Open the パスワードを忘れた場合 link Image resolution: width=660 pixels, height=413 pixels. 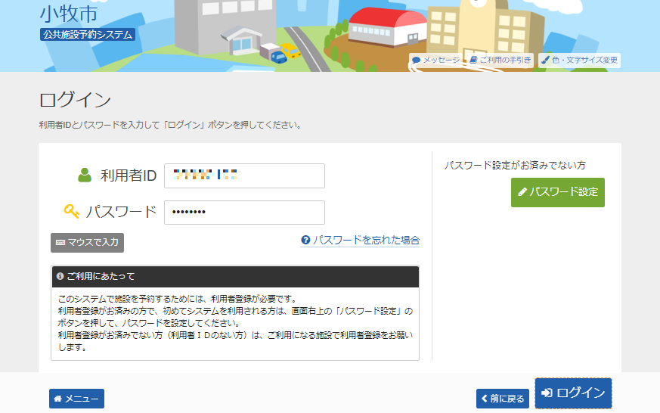pos(361,240)
